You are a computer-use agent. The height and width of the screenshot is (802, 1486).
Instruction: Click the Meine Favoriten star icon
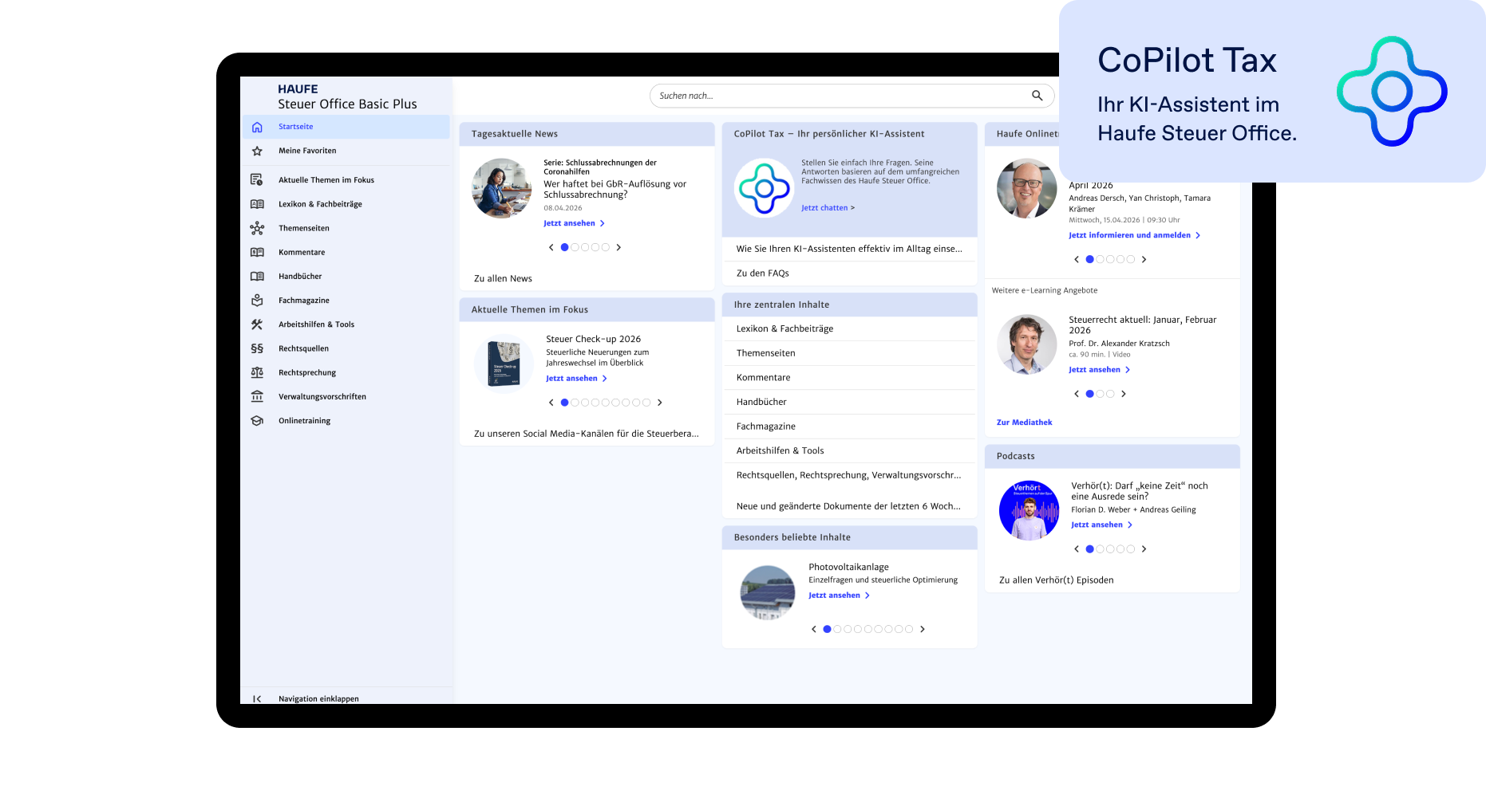point(257,151)
